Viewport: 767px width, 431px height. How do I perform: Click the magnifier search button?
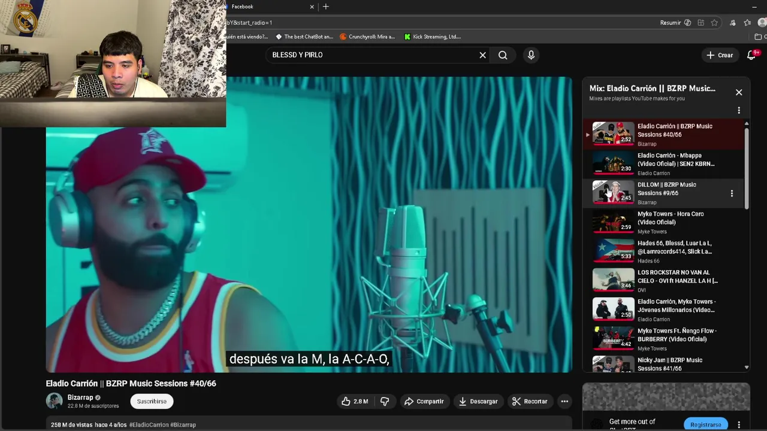click(503, 55)
